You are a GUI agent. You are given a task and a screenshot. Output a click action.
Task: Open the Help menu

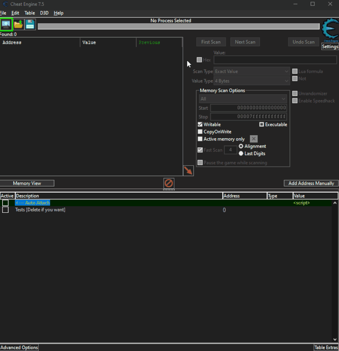58,13
